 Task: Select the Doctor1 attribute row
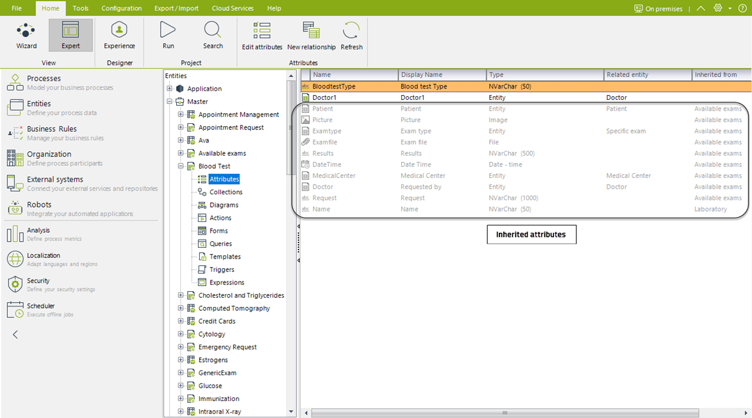(526, 97)
